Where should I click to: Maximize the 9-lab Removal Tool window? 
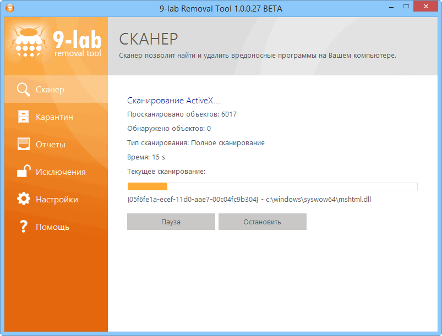[x=406, y=7]
